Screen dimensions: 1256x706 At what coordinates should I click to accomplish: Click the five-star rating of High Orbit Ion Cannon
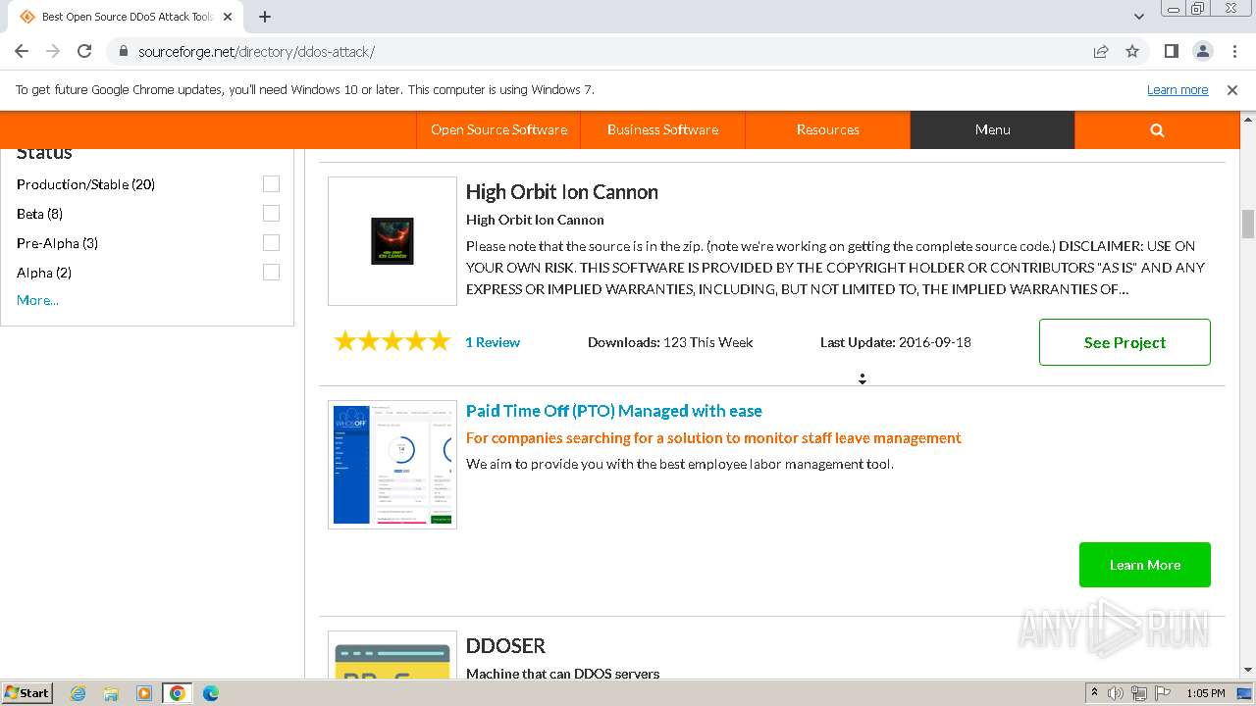click(392, 342)
